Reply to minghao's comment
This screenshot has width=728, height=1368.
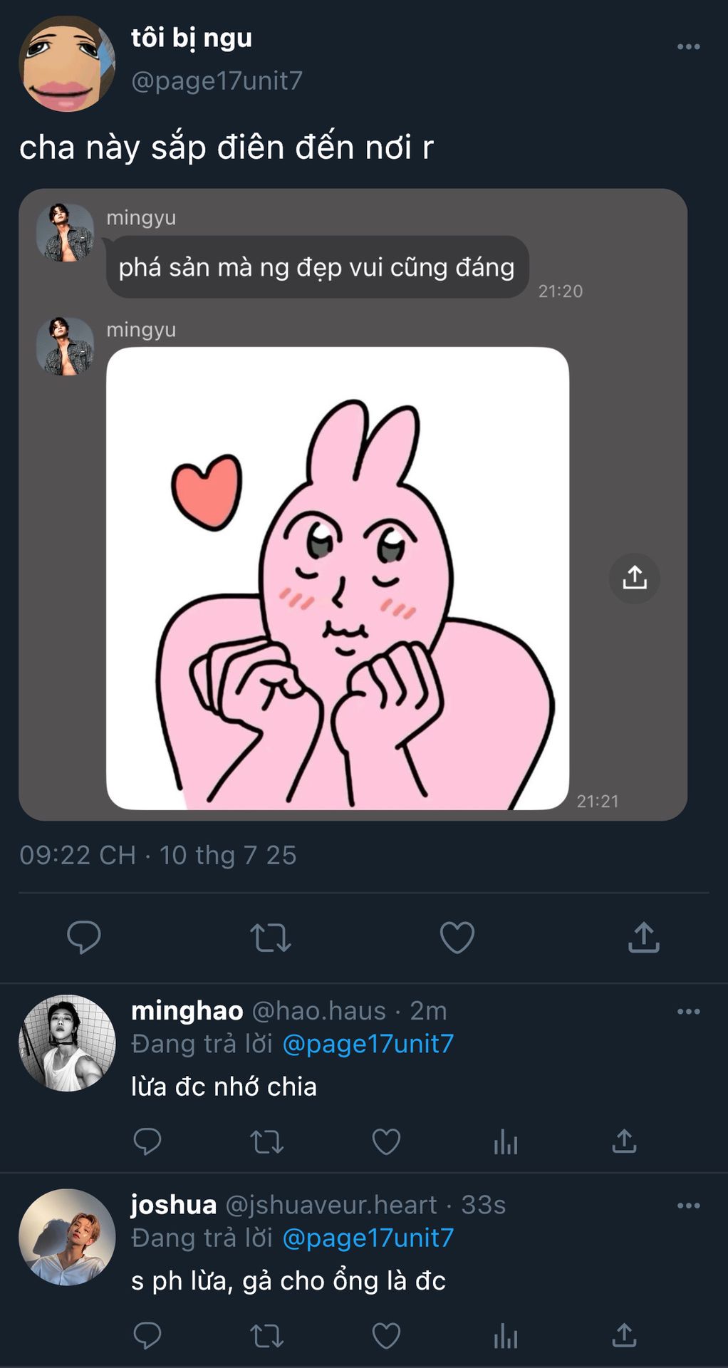tap(147, 1141)
